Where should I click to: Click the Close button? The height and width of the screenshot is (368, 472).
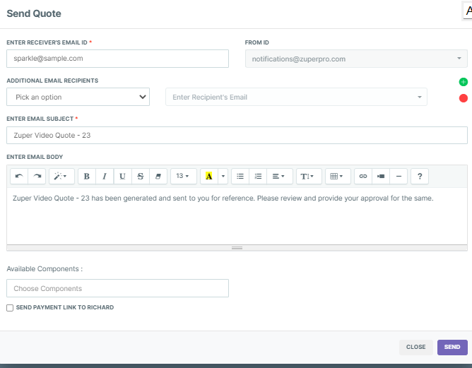click(415, 347)
